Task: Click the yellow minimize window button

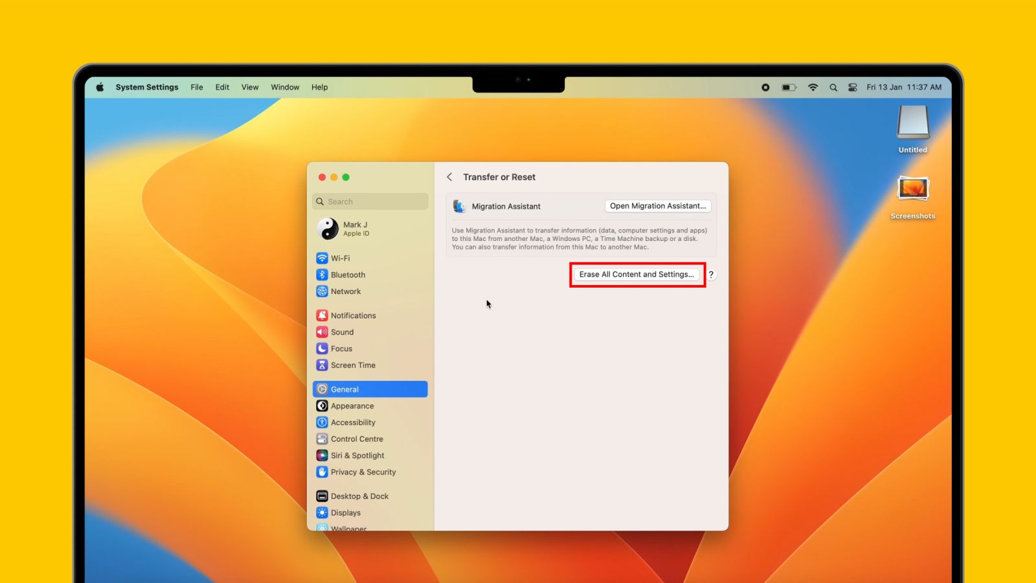Action: click(x=334, y=177)
